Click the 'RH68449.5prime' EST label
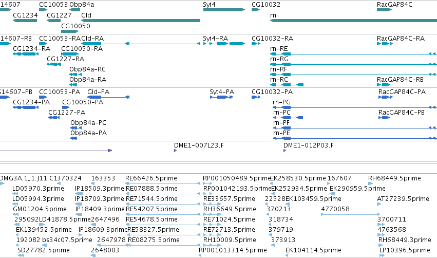This screenshot has height=258, width=437. [394, 178]
